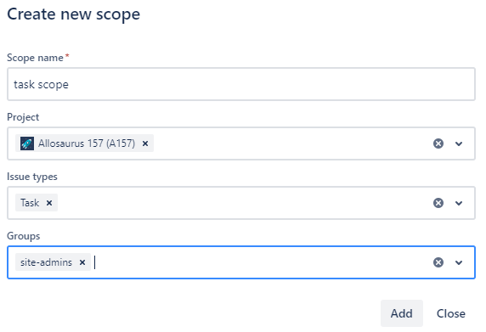Clear all selected groups
Image resolution: width=486 pixels, height=332 pixels.
(x=438, y=262)
